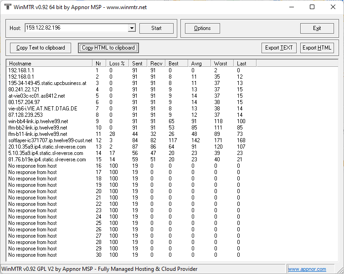Click the Loss % column header
Image resolution: width=344 pixels, height=274 pixels.
(x=118, y=64)
